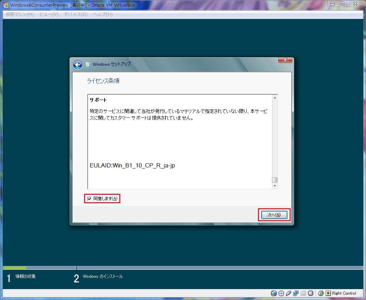Click the network adapters status icon
366x300 pixels.
pos(296,293)
